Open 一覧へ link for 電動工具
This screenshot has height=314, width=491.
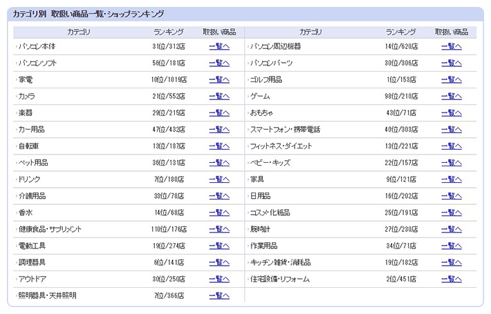[x=219, y=246]
